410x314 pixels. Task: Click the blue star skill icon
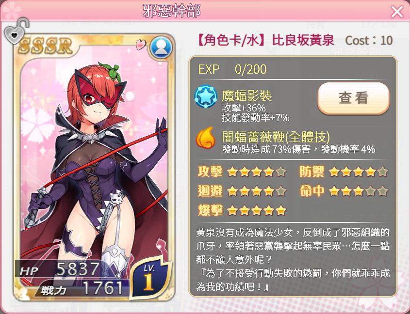click(206, 96)
